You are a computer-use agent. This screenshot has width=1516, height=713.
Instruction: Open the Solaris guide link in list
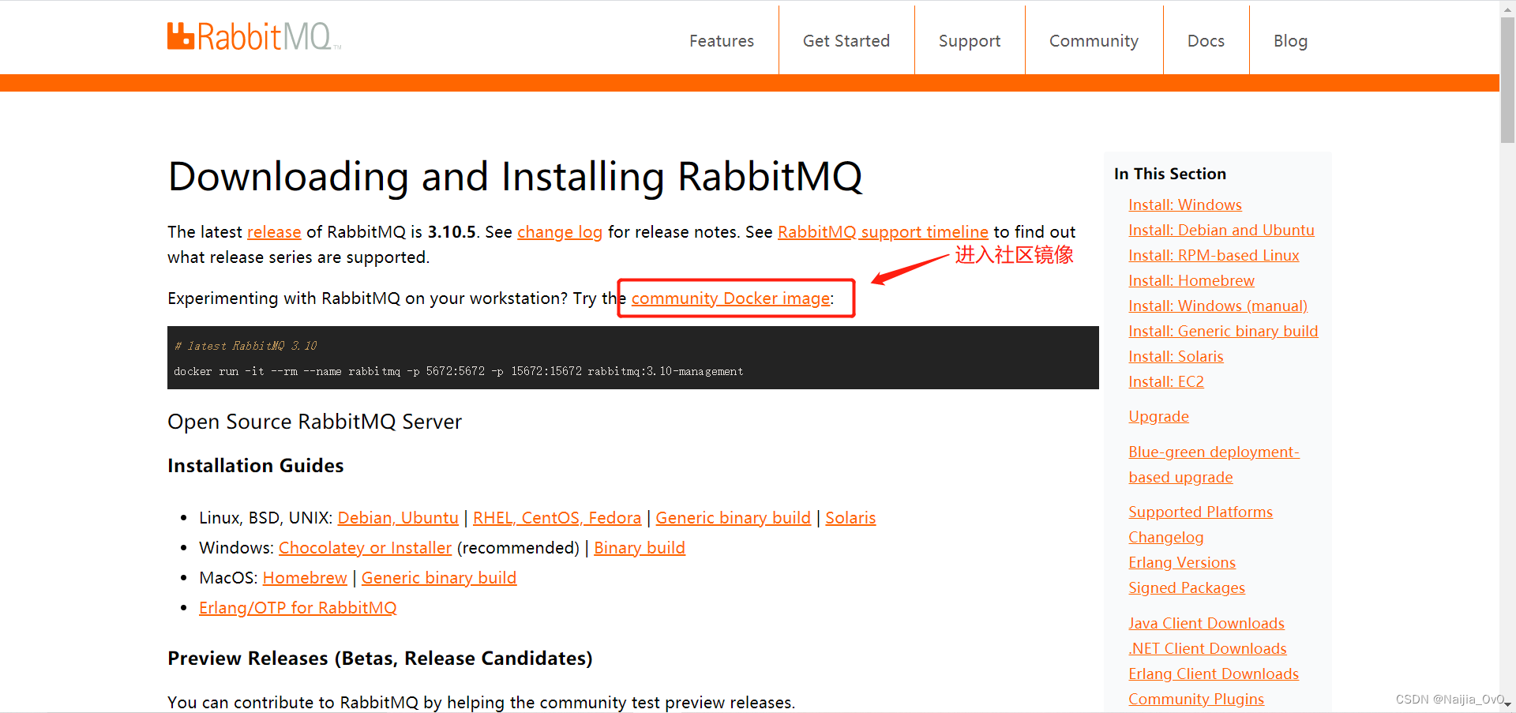[850, 518]
